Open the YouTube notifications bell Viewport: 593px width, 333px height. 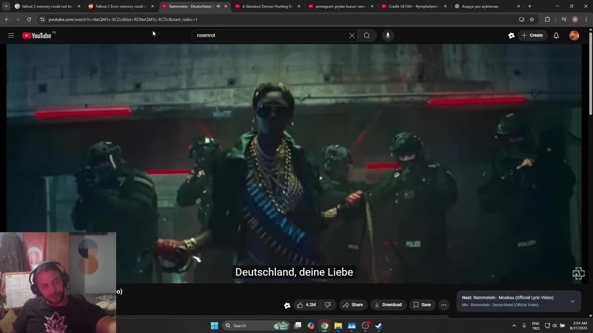(x=556, y=36)
